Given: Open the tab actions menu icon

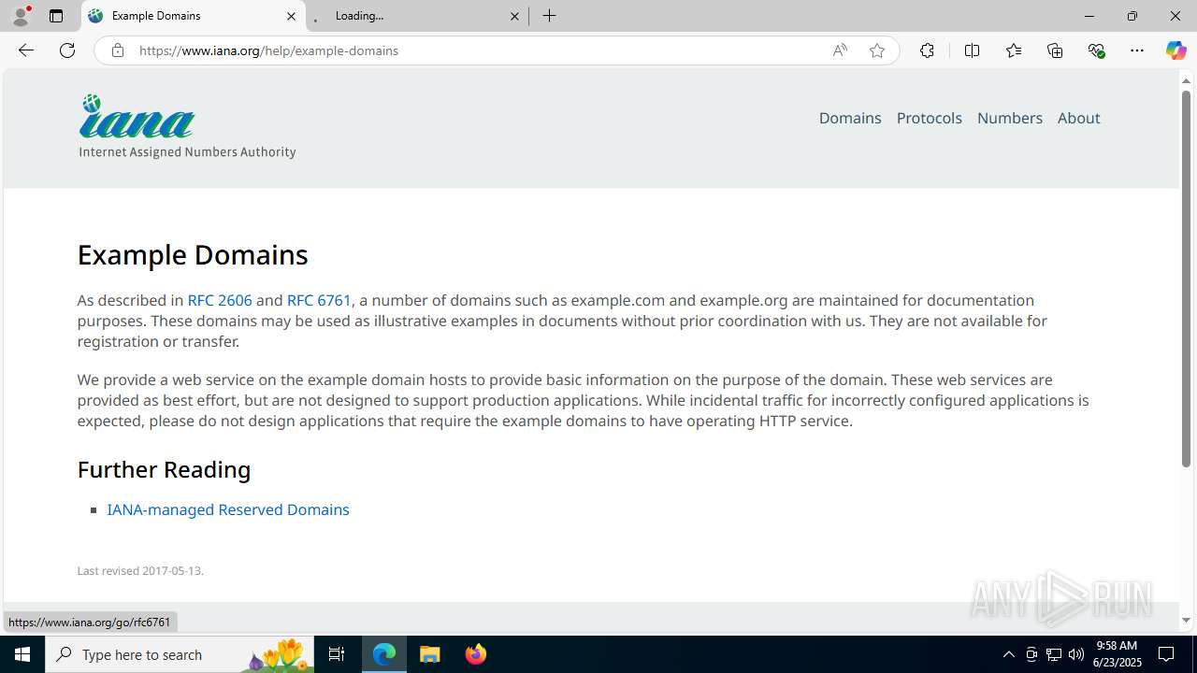Looking at the screenshot, I should (x=56, y=16).
